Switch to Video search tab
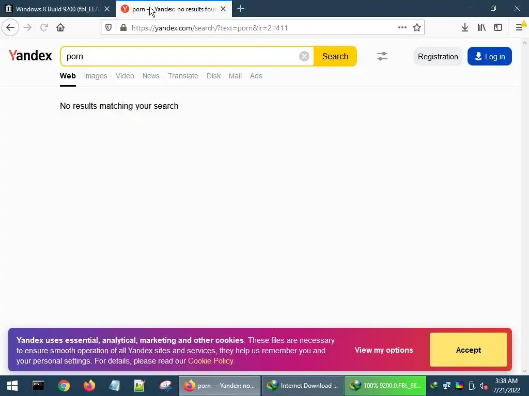529x396 pixels. pos(125,76)
